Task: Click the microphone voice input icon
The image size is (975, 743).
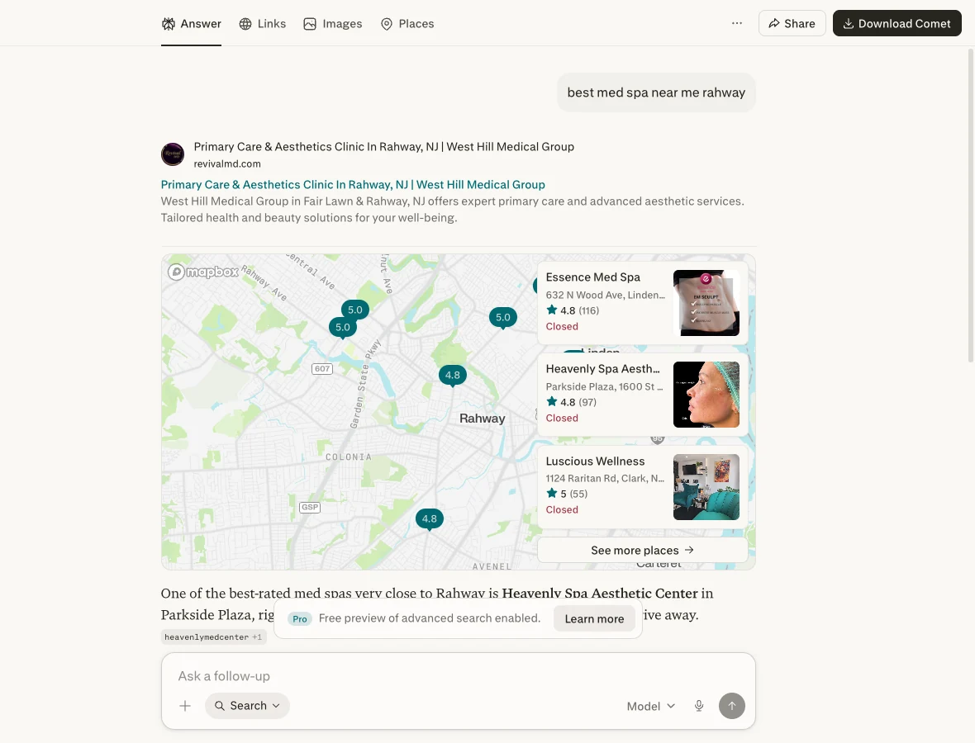Action: 699,706
